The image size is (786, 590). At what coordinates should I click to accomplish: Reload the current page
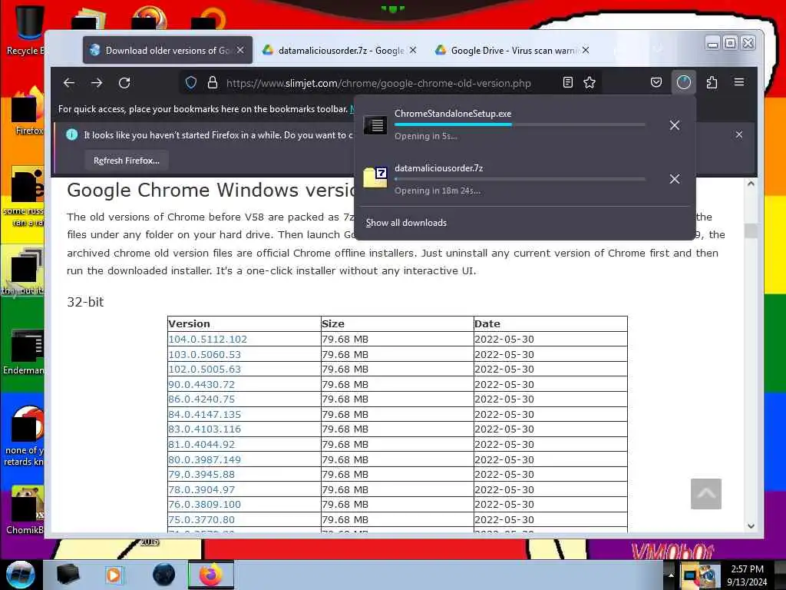[124, 83]
